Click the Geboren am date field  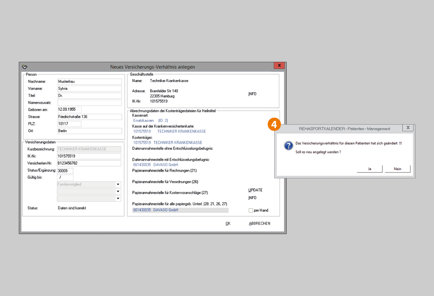click(69, 110)
